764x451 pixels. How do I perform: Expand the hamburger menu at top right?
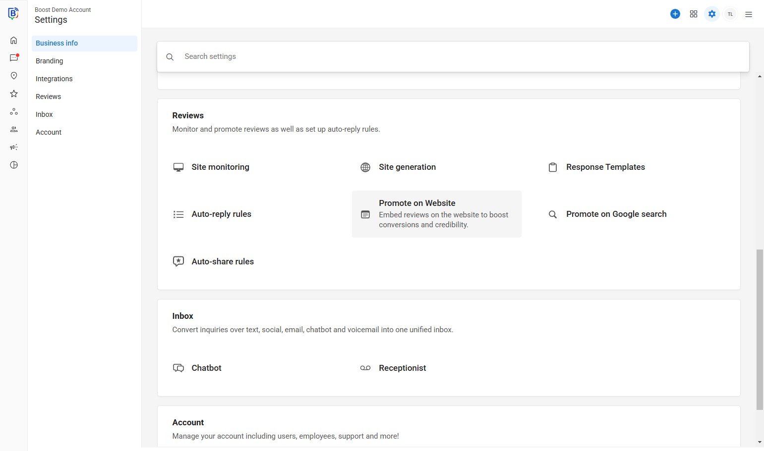tap(748, 14)
